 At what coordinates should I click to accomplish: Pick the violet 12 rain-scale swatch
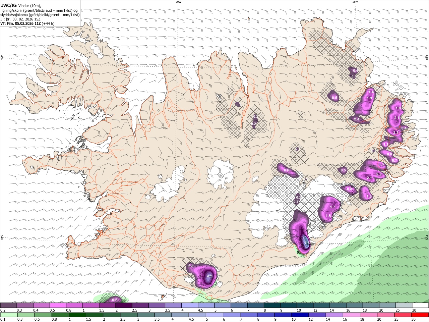point(317,315)
